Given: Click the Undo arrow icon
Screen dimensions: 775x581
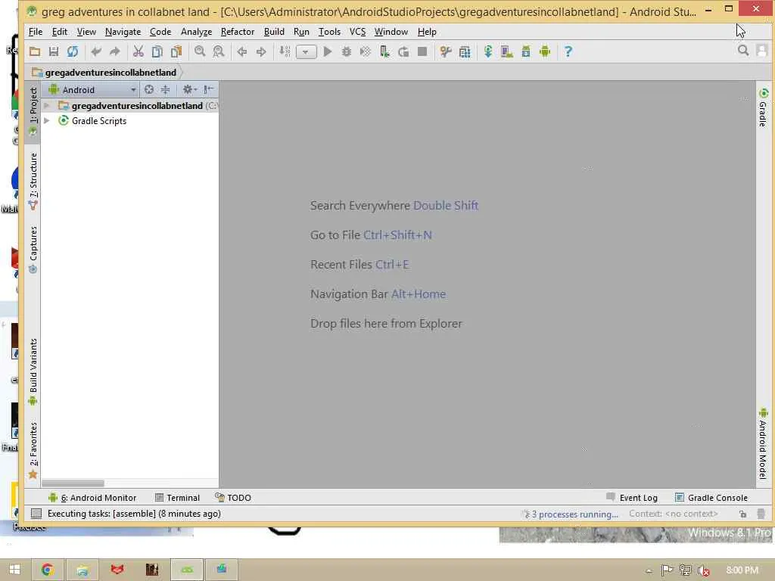Looking at the screenshot, I should pyautogui.click(x=96, y=51).
